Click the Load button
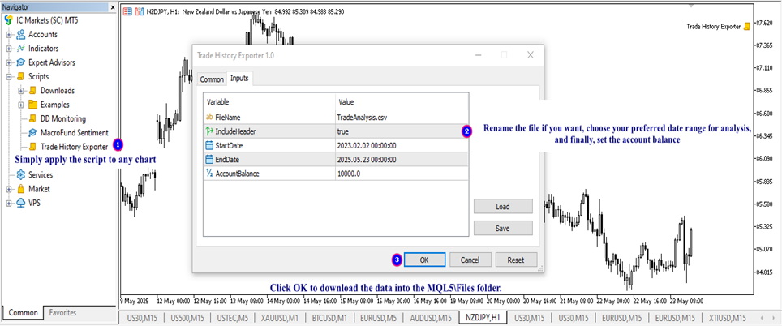Image resolution: width=782 pixels, height=326 pixels. pyautogui.click(x=503, y=206)
